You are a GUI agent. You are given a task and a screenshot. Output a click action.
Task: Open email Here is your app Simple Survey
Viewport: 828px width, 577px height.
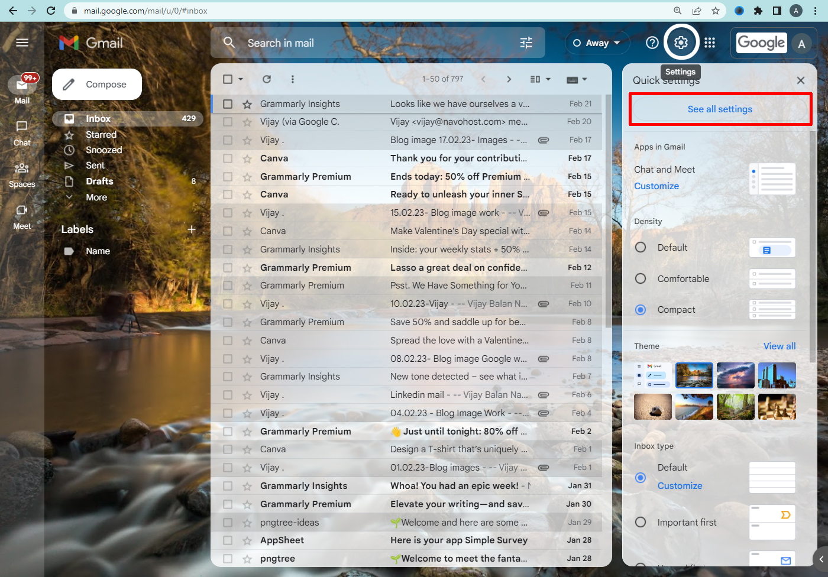[x=459, y=540]
